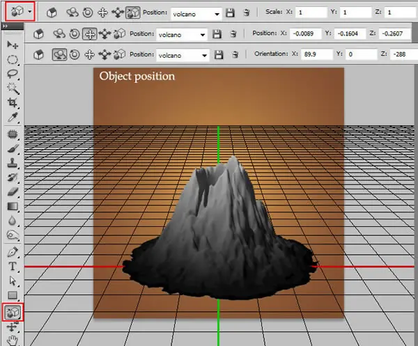Toggle 3D rotate mode in bottom options row

(x=59, y=54)
